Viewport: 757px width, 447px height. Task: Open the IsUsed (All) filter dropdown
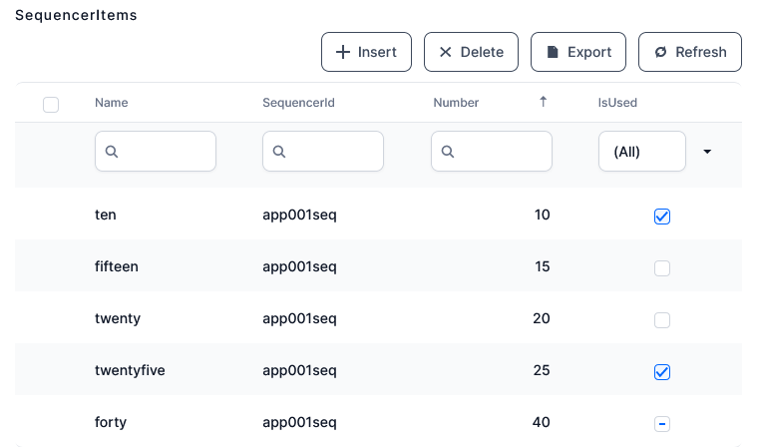point(641,152)
